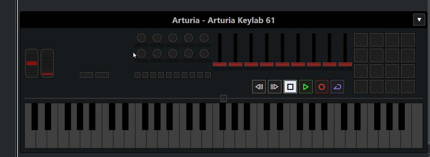Select the third knob in the top row
Viewport: 430px width, 157px height.
pos(173,38)
